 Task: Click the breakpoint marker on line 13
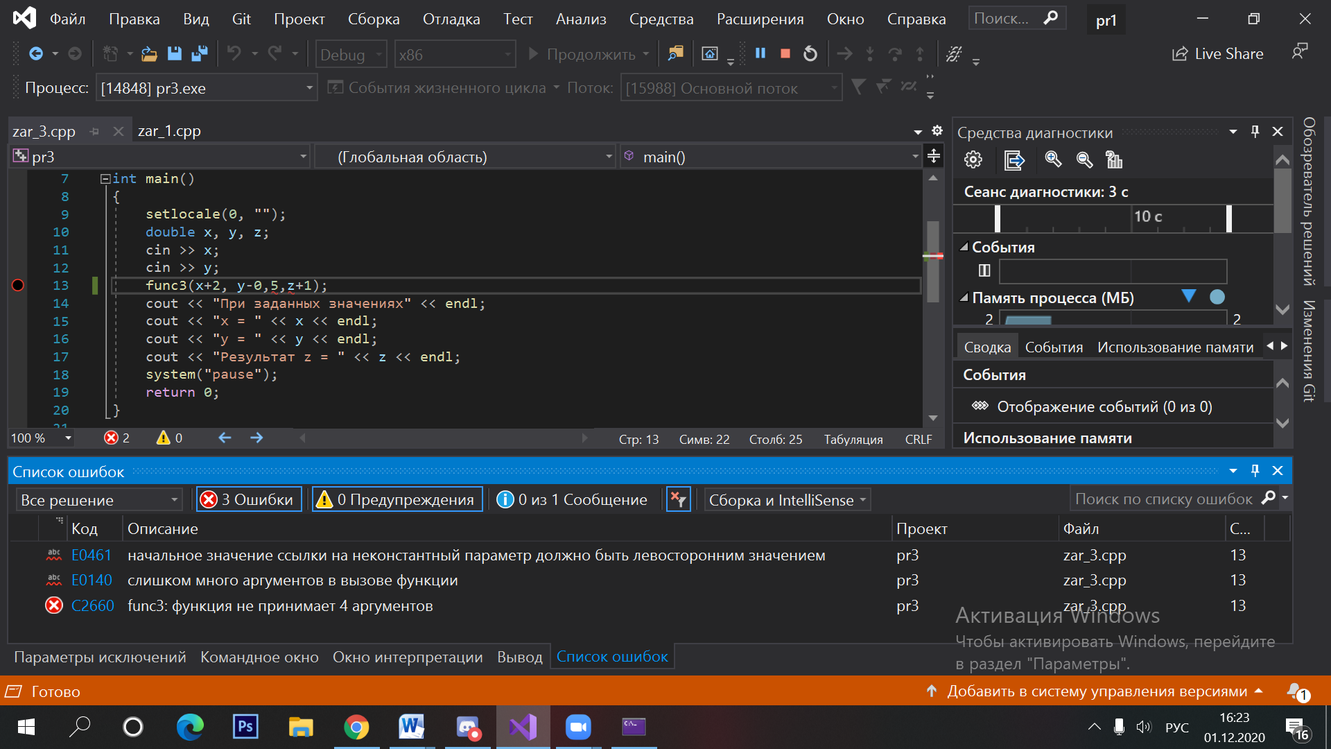click(18, 285)
